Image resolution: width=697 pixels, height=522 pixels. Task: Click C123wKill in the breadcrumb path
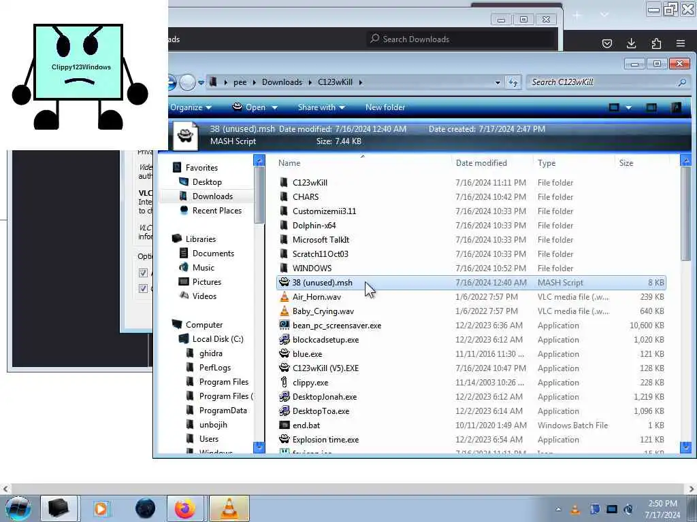point(335,82)
